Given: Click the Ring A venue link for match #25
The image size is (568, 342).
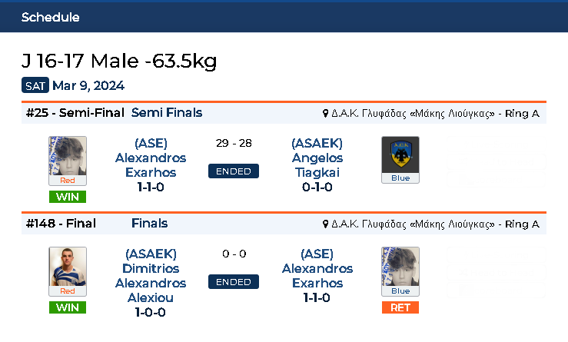Looking at the screenshot, I should (x=435, y=114).
